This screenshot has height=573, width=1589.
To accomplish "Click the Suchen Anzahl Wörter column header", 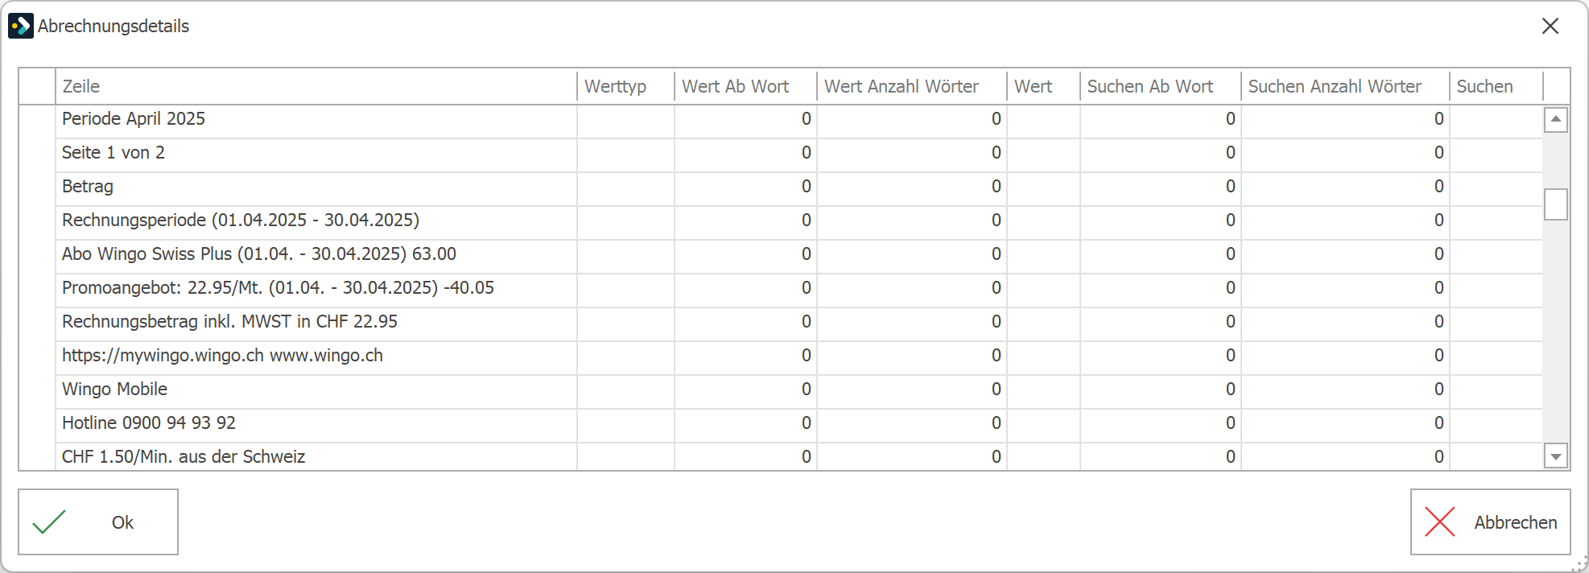I will 1345,86.
